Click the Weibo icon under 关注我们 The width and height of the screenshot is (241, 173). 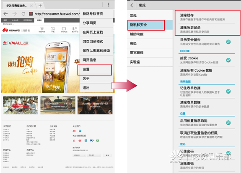point(74,131)
